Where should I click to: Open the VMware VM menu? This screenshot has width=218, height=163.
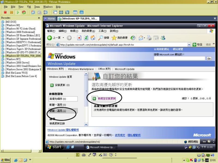tap(29, 7)
